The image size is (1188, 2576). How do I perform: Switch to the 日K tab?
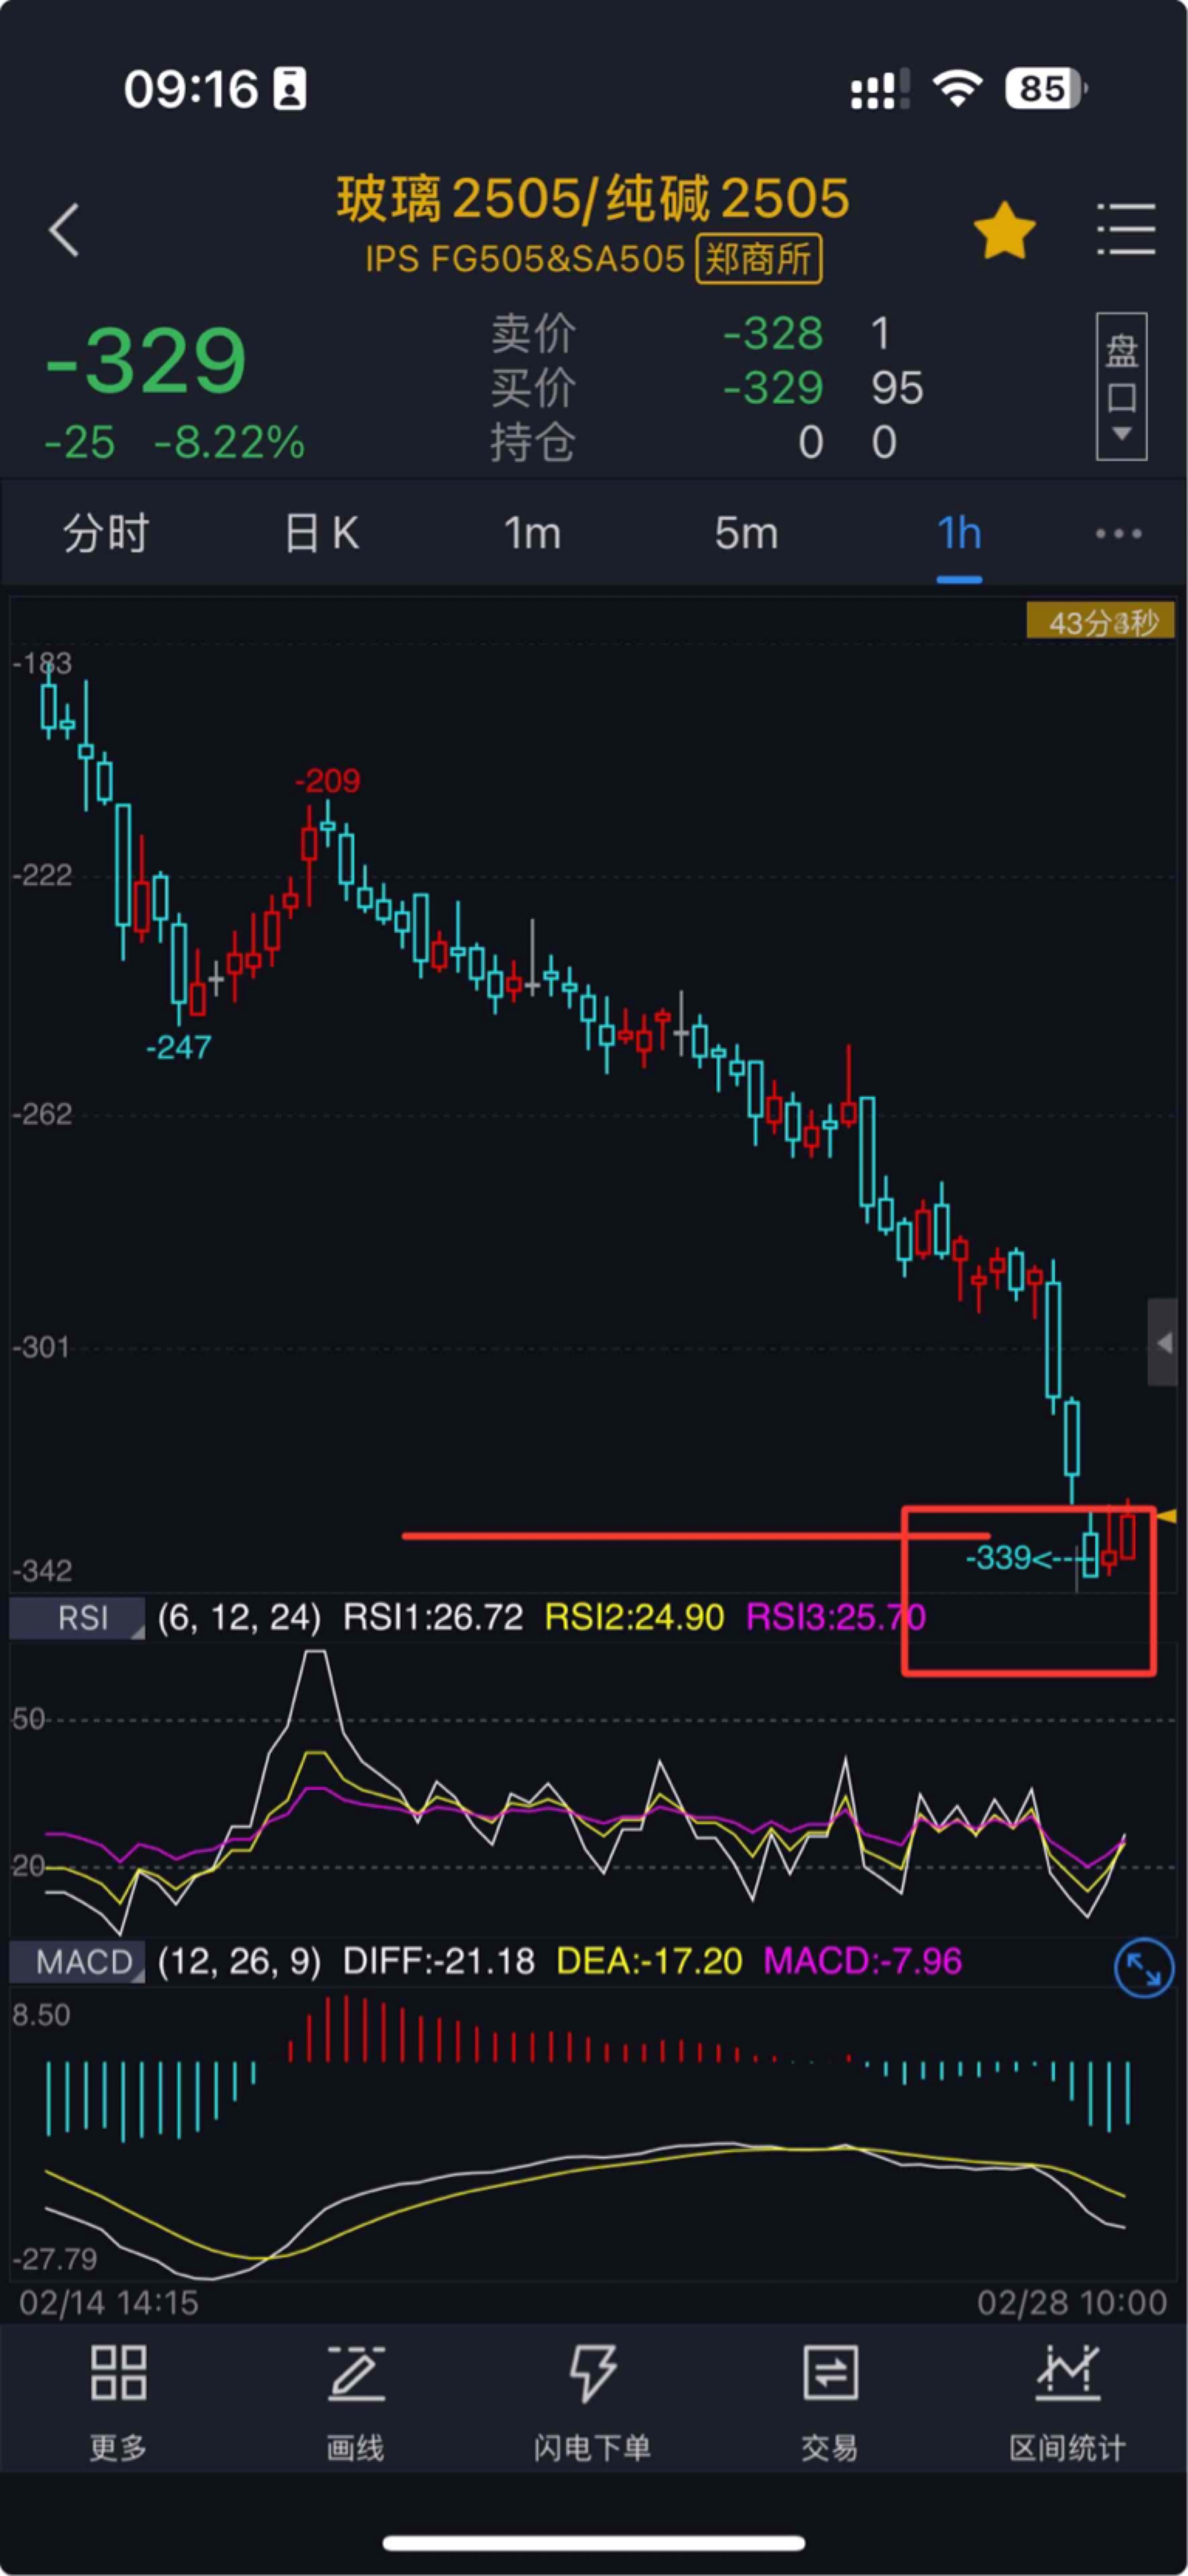point(321,533)
